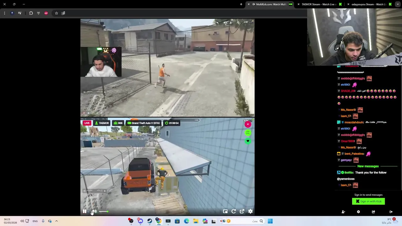Click Sign in with Kick button
This screenshot has height=226, width=402.
tap(368, 202)
